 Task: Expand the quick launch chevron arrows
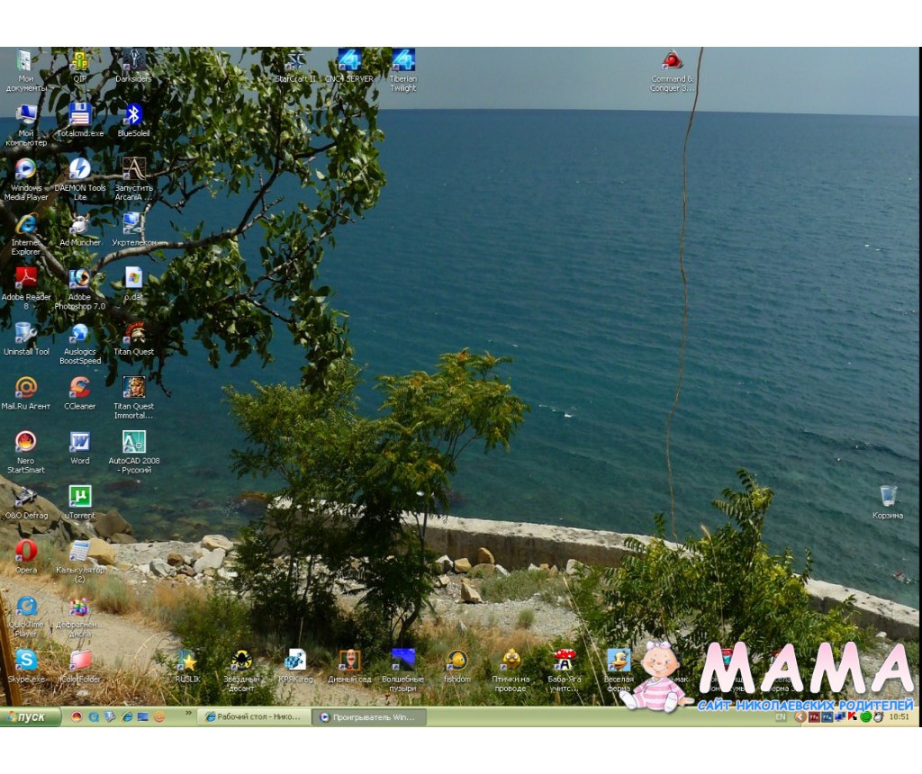coord(188,715)
